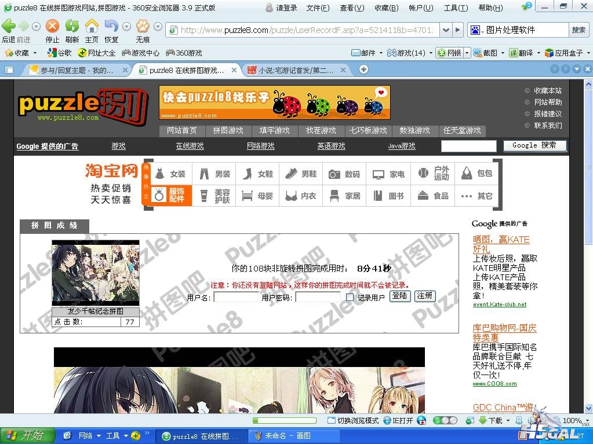Click the Google 搜索 button
593x444 pixels.
click(x=534, y=145)
